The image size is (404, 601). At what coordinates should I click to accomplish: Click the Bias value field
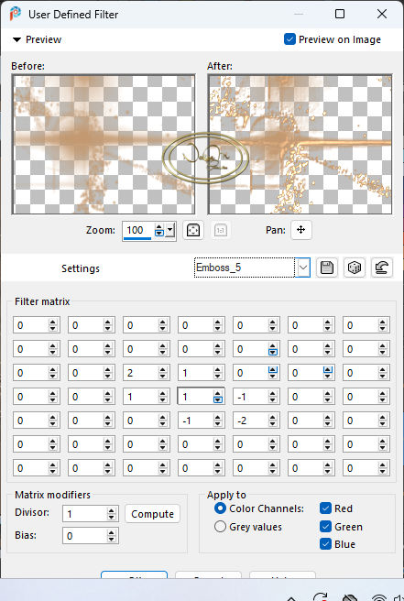84,536
